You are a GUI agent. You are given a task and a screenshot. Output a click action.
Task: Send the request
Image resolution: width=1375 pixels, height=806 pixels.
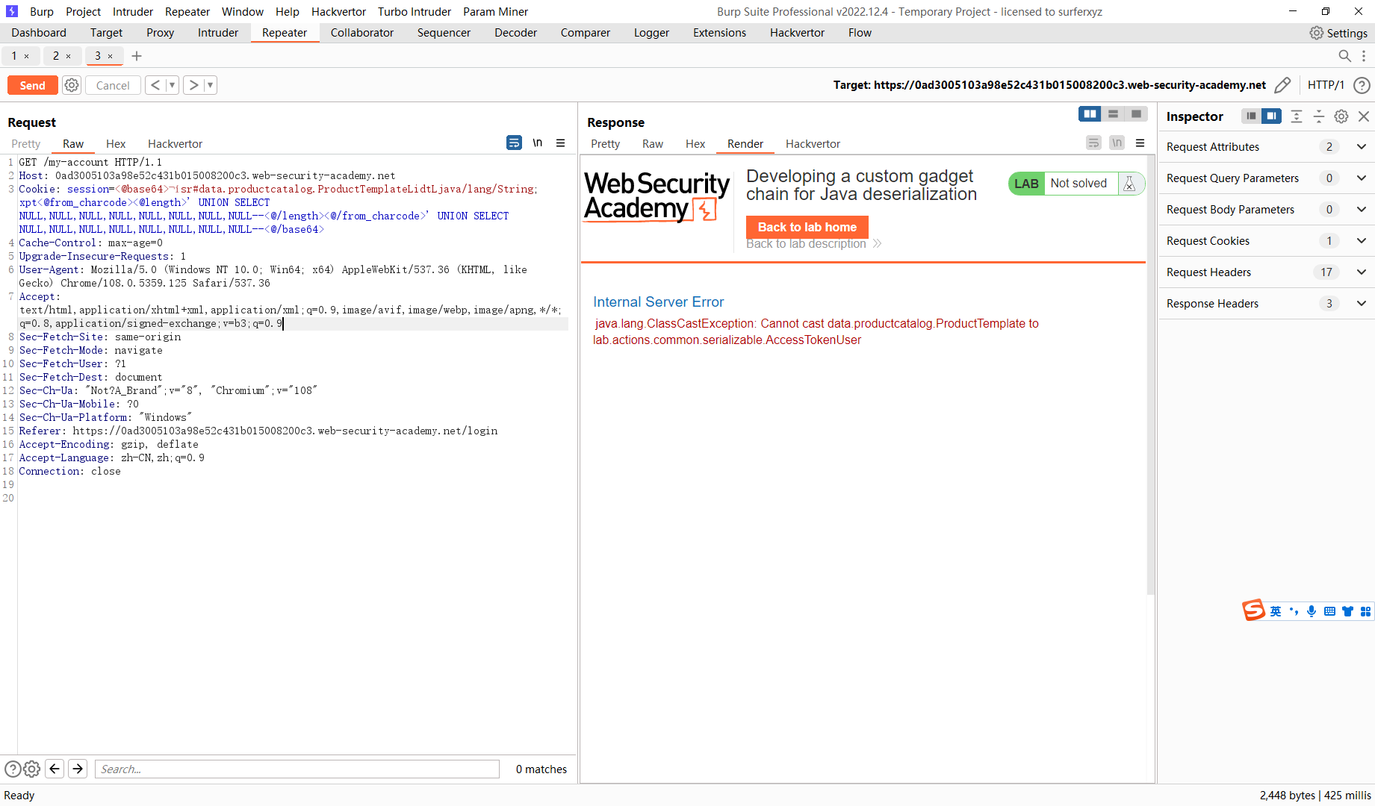[x=32, y=85]
